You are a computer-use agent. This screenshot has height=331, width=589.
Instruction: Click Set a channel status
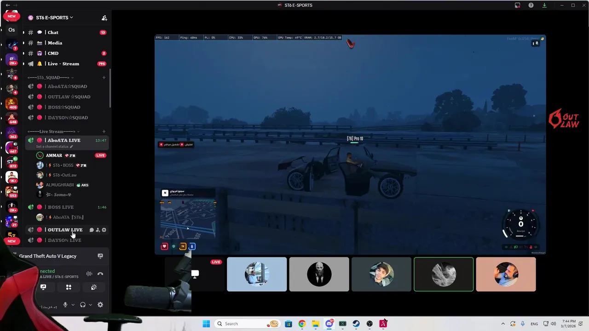[x=54, y=147]
